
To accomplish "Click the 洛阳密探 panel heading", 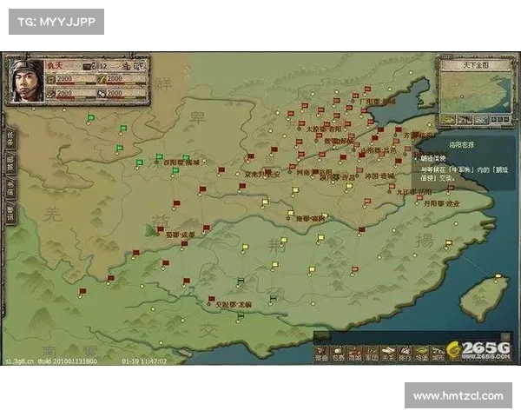I will coord(461,145).
